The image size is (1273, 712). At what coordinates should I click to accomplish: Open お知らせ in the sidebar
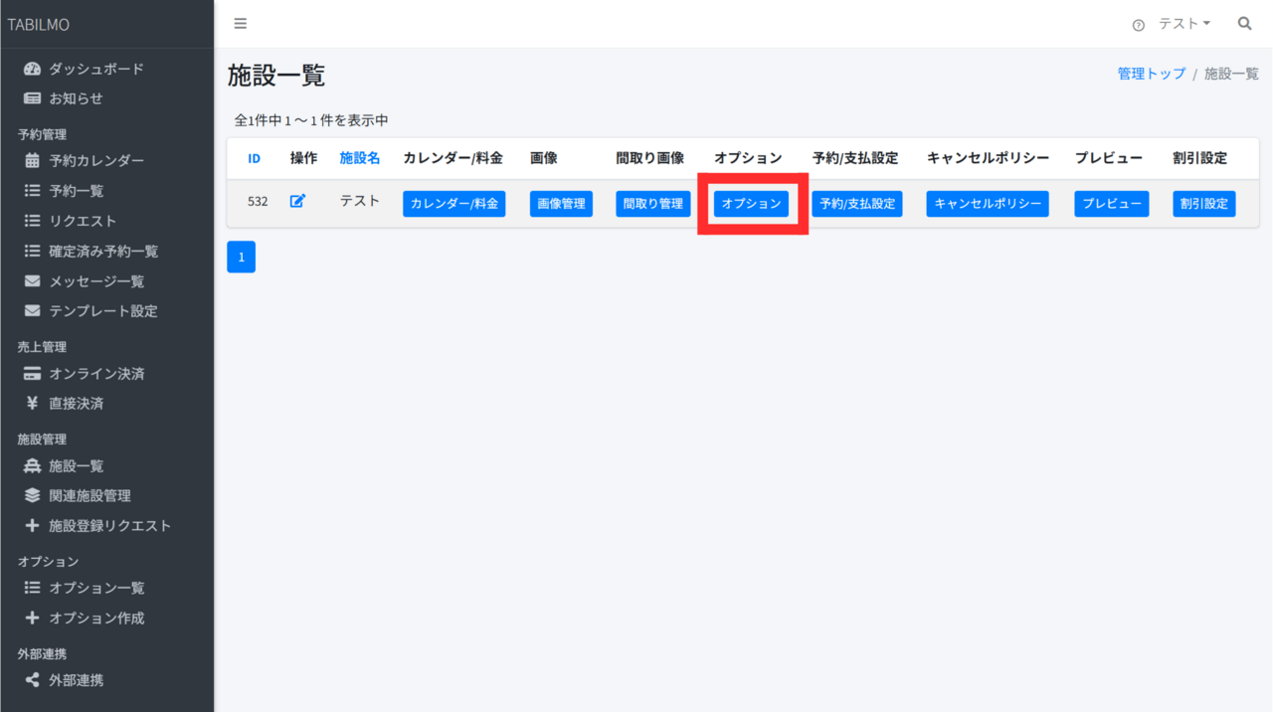[76, 98]
